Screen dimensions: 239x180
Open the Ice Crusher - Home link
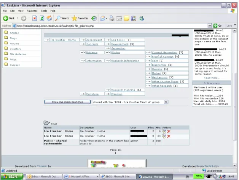tap(63, 40)
